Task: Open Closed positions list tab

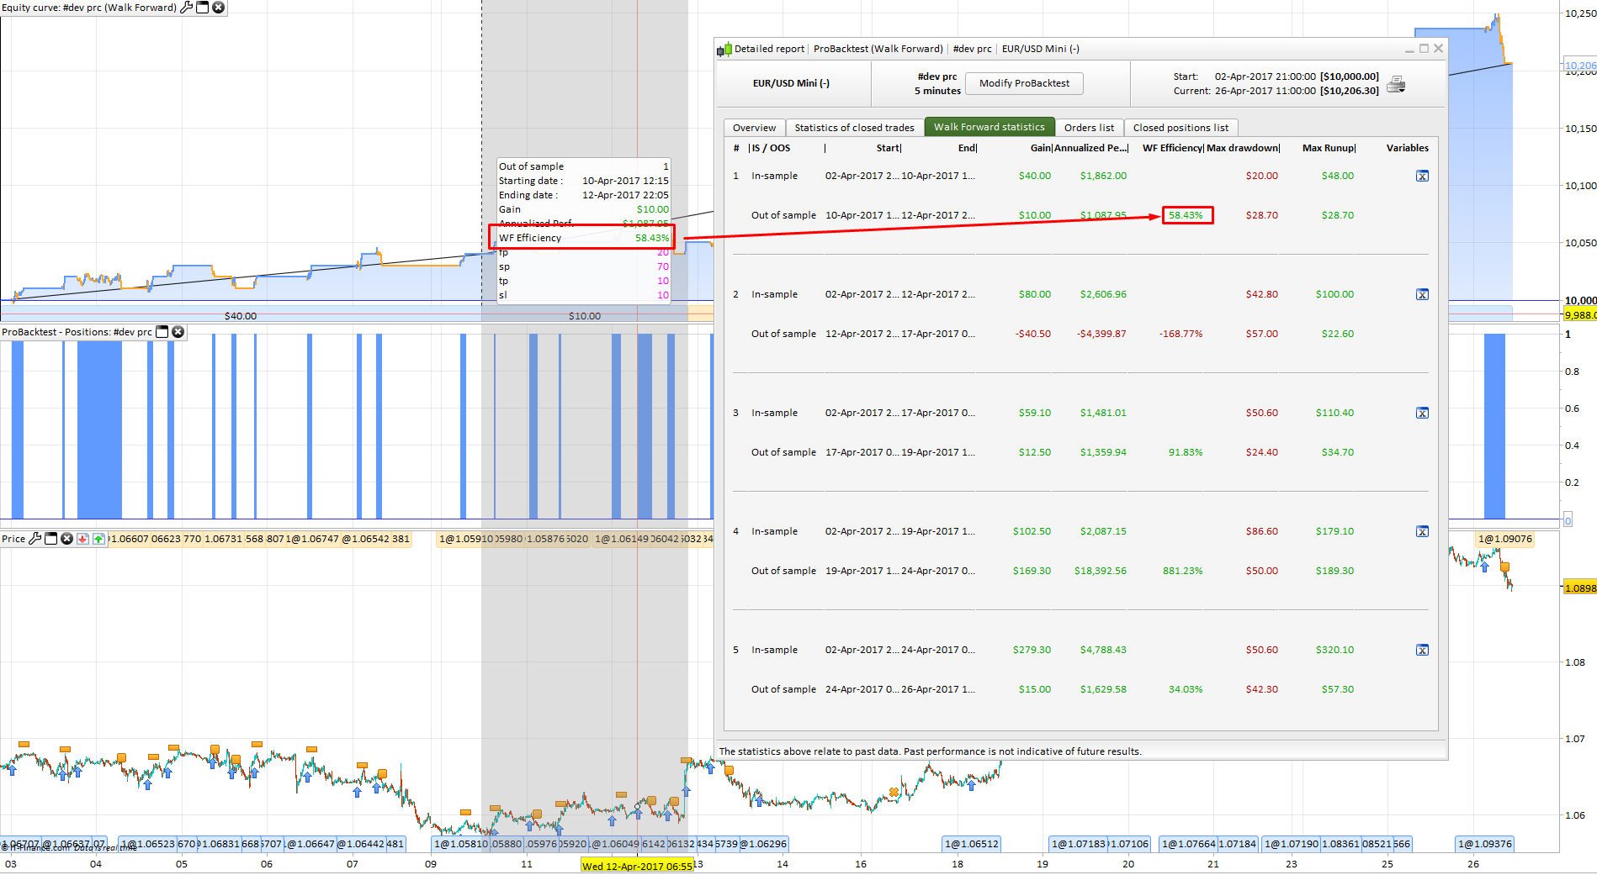Action: [1181, 128]
